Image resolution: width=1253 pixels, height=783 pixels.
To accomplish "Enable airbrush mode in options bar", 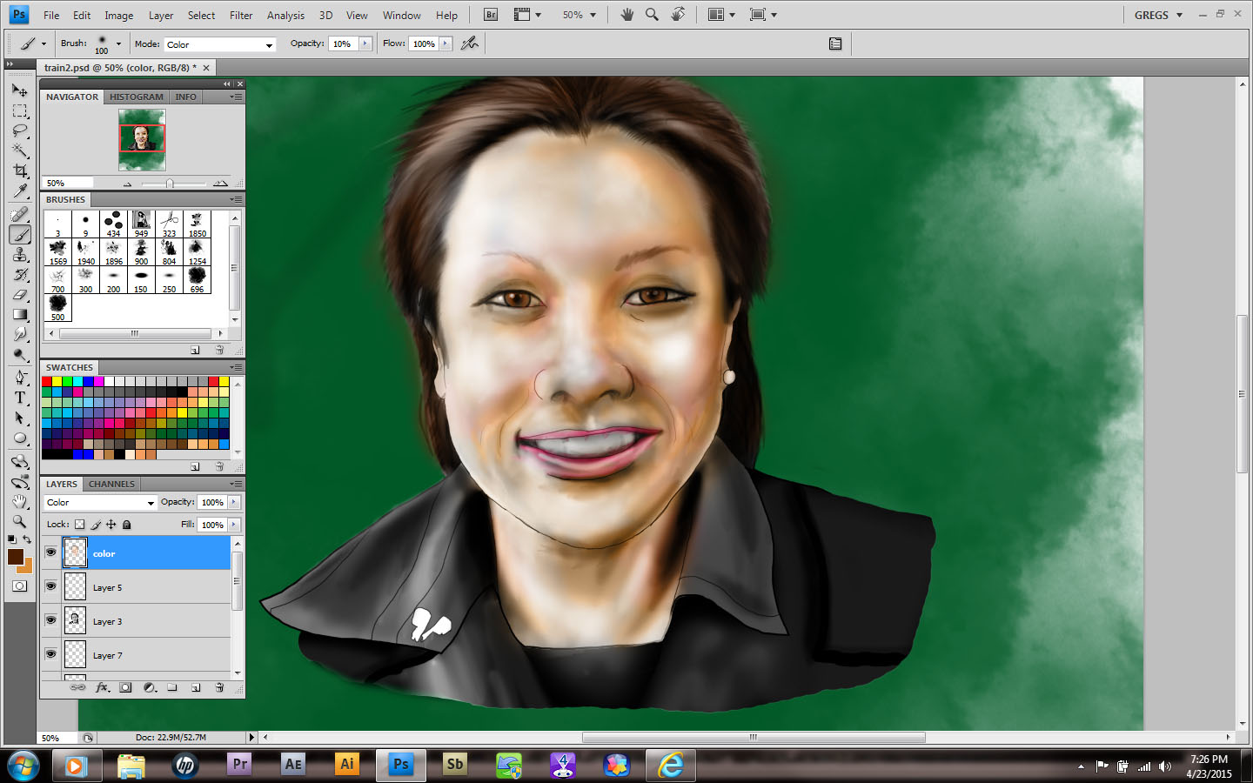I will coord(470,43).
